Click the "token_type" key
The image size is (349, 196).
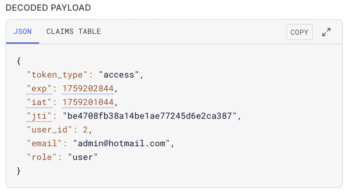tap(57, 75)
